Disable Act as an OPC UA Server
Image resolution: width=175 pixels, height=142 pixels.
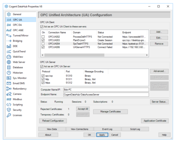click(x=42, y=66)
